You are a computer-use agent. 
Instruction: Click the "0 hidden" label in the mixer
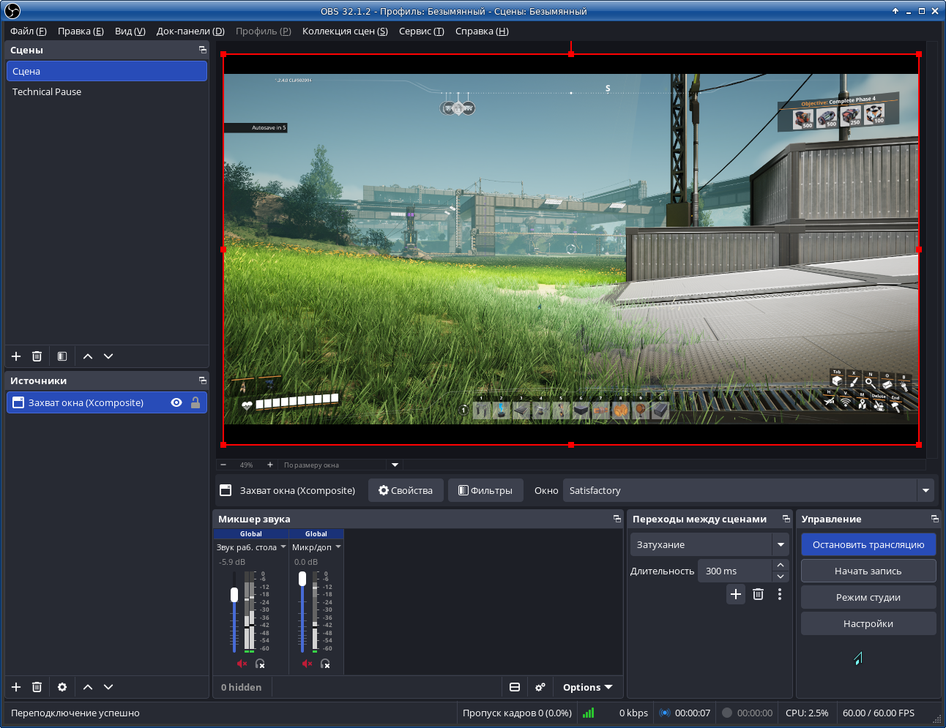[x=241, y=687]
